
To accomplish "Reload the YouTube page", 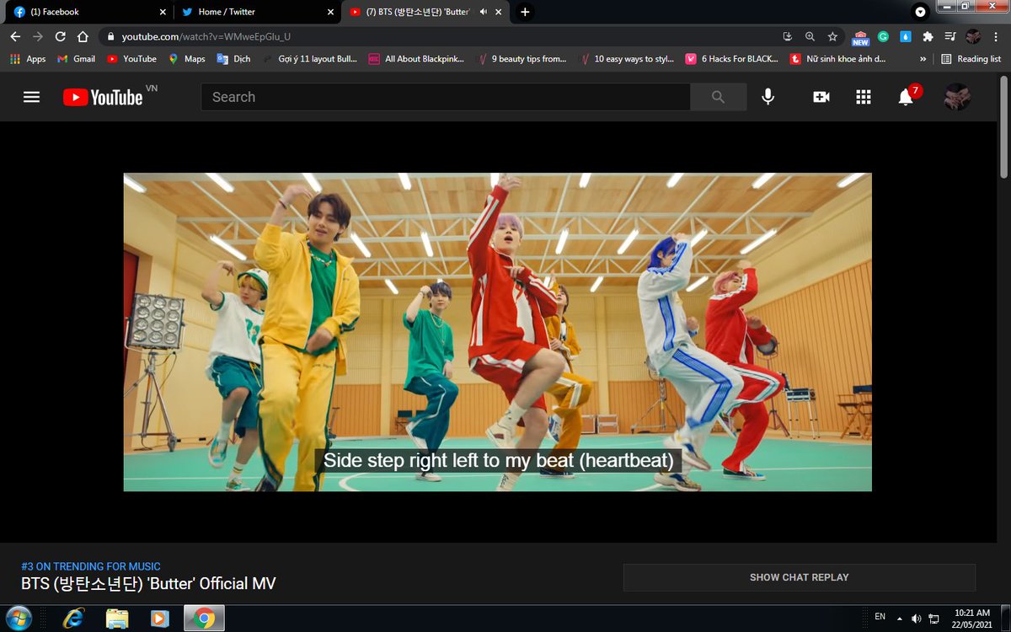I will pos(60,36).
